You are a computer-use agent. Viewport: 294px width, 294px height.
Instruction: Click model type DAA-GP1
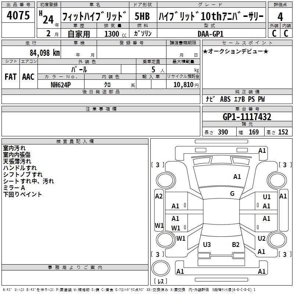[x=211, y=34]
